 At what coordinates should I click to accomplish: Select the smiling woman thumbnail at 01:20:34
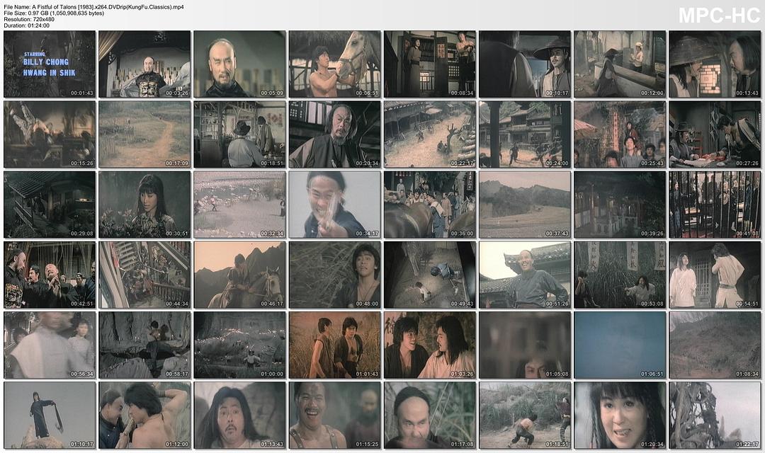coord(619,415)
